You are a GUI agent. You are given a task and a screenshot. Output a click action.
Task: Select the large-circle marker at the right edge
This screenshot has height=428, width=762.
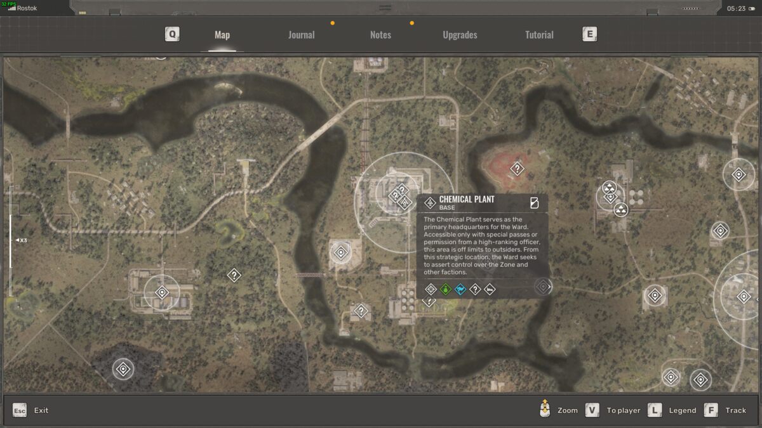(x=744, y=295)
